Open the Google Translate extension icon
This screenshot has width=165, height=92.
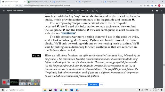(152, 6)
